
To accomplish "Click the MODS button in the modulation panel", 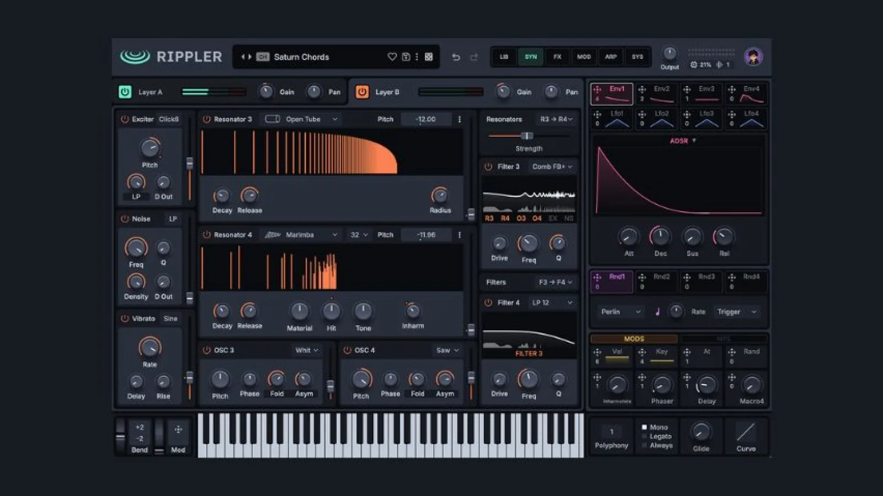I will tap(634, 339).
